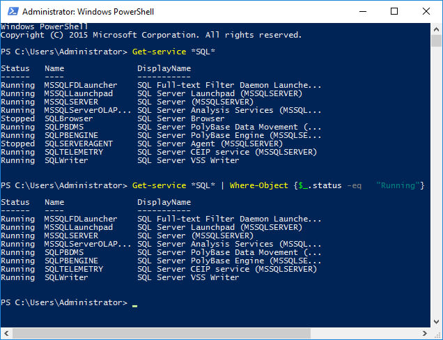Click the vertical scrollbar down arrow

click(x=436, y=322)
